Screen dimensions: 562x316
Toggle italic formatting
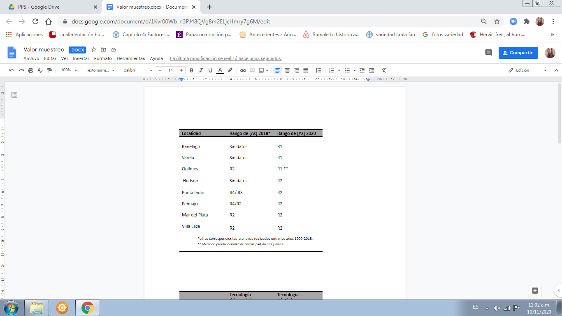tap(201, 70)
